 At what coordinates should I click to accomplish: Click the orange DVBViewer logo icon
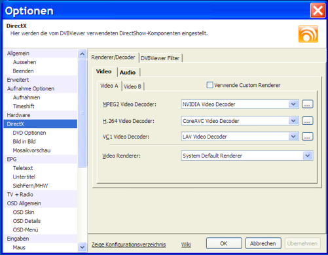pyautogui.click(x=308, y=34)
